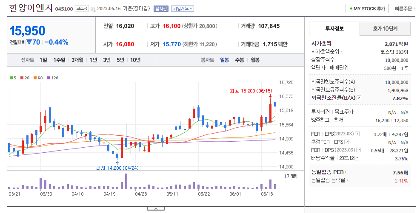Select the 10년 line chart period

tap(135, 60)
